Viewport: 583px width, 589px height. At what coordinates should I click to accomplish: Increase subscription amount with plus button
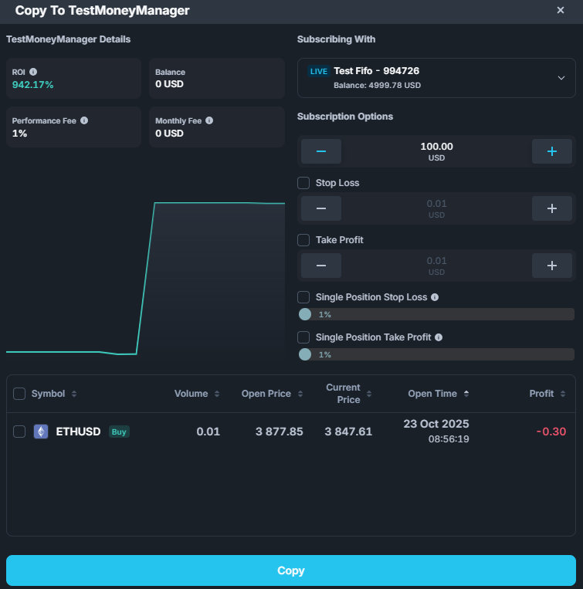[x=551, y=151]
